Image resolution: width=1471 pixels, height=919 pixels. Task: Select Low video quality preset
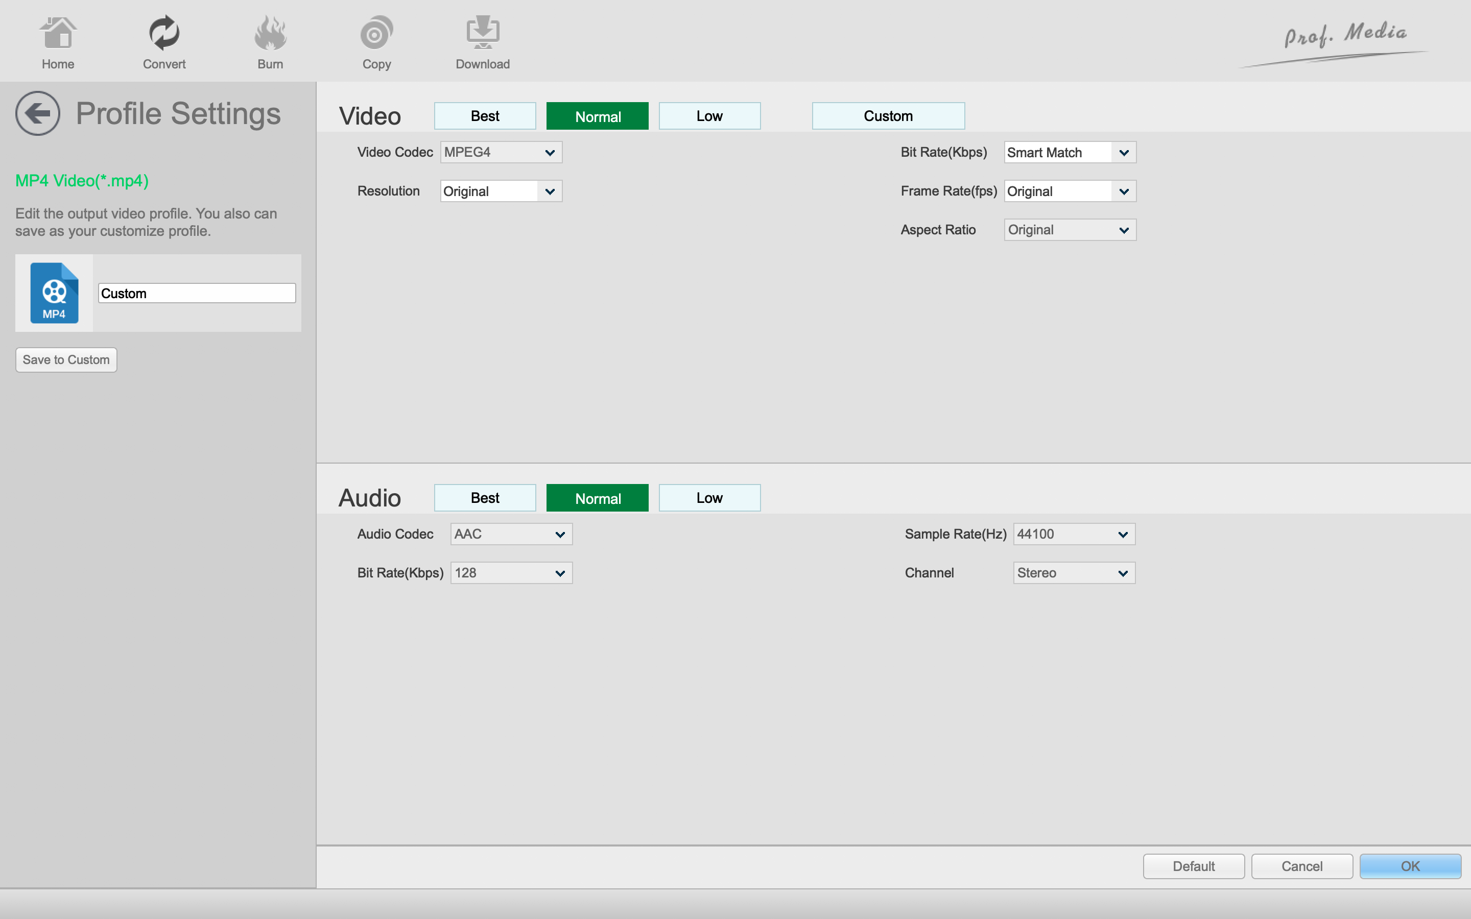pyautogui.click(x=709, y=116)
